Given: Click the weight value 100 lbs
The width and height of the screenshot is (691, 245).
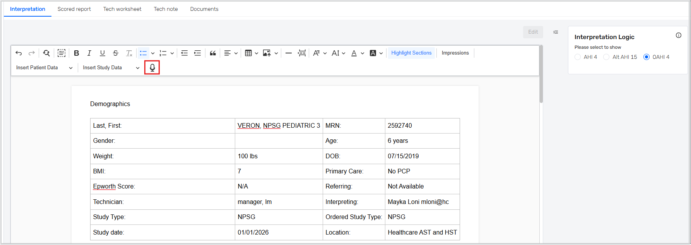Looking at the screenshot, I should [248, 156].
